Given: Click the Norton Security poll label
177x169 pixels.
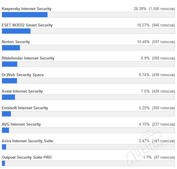Looking at the screenshot, I should tap(16, 42).
